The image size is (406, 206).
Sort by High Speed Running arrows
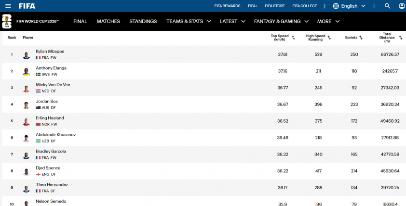pos(329,38)
